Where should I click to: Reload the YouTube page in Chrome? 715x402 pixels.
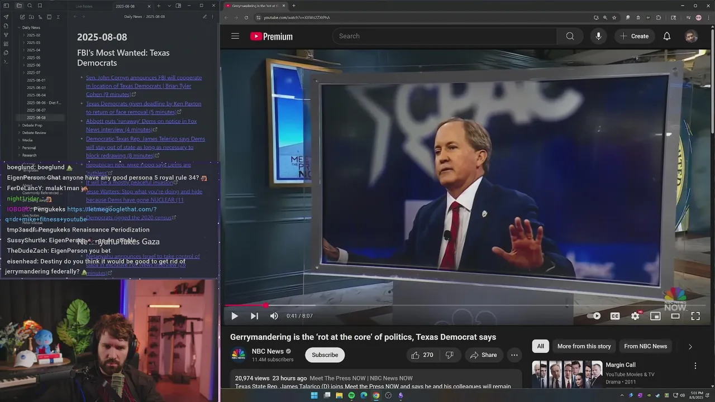(x=246, y=17)
